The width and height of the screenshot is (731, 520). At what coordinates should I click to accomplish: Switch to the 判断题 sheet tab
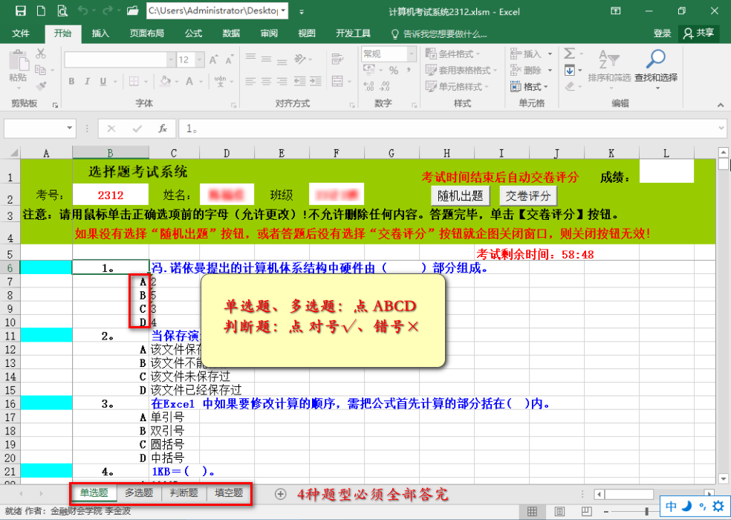point(183,493)
